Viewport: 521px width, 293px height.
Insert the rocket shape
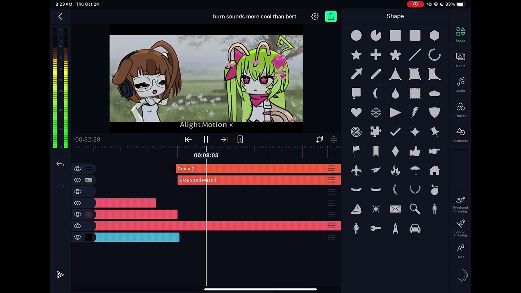click(x=395, y=229)
